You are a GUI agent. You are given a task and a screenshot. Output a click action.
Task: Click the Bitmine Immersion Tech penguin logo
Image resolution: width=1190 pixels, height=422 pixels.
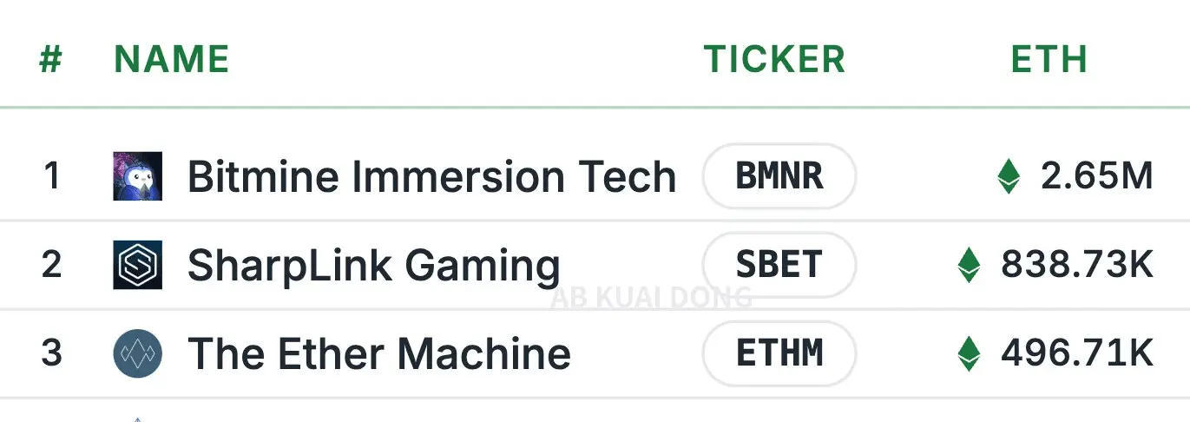point(137,176)
